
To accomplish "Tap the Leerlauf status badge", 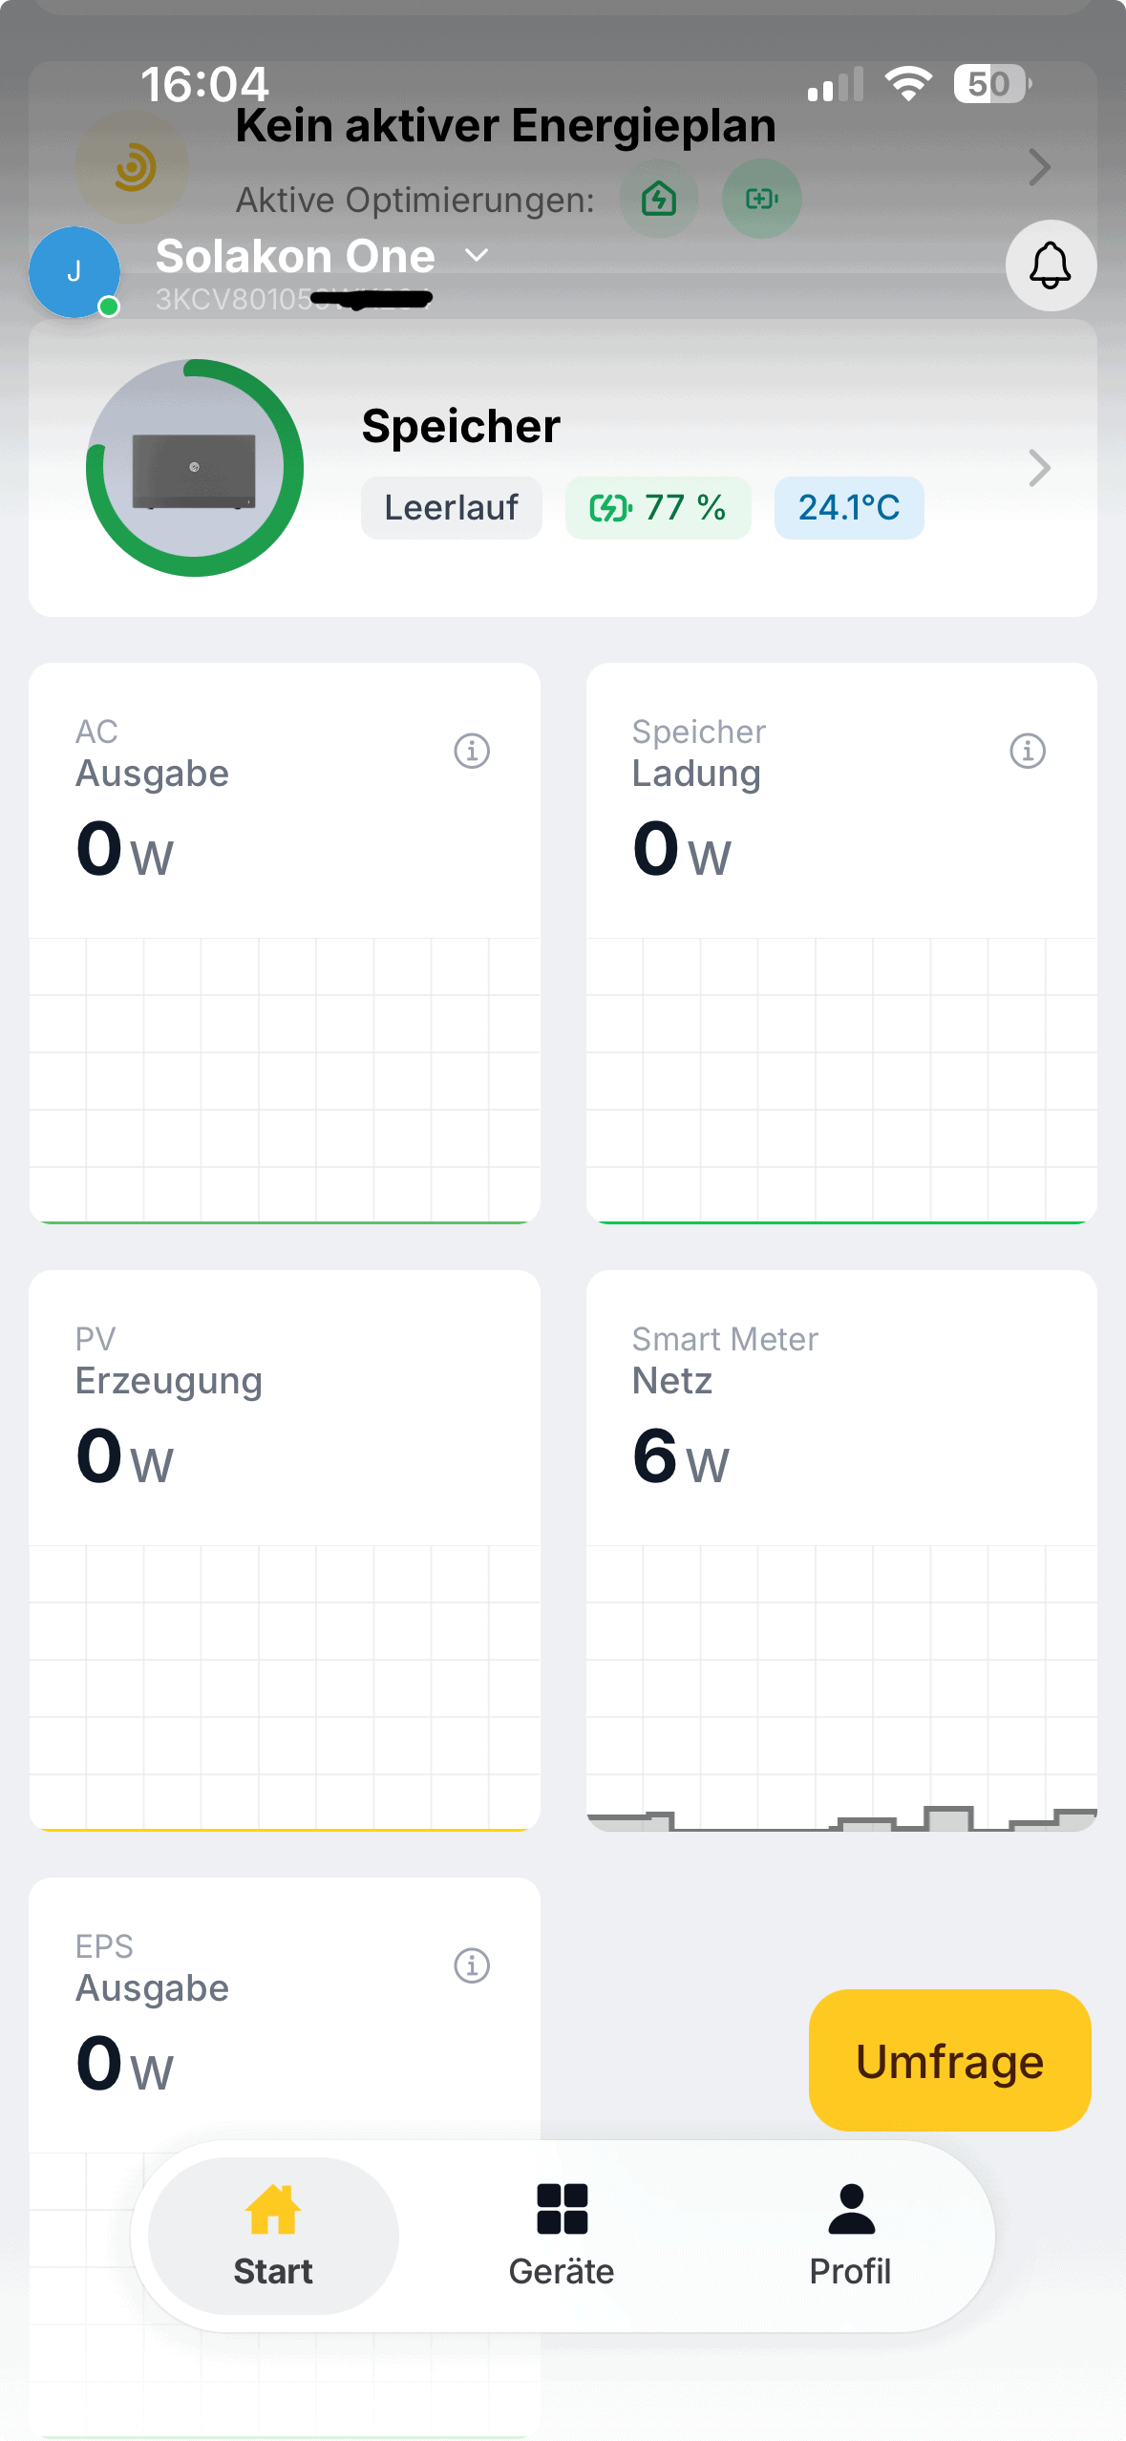I will [x=451, y=508].
